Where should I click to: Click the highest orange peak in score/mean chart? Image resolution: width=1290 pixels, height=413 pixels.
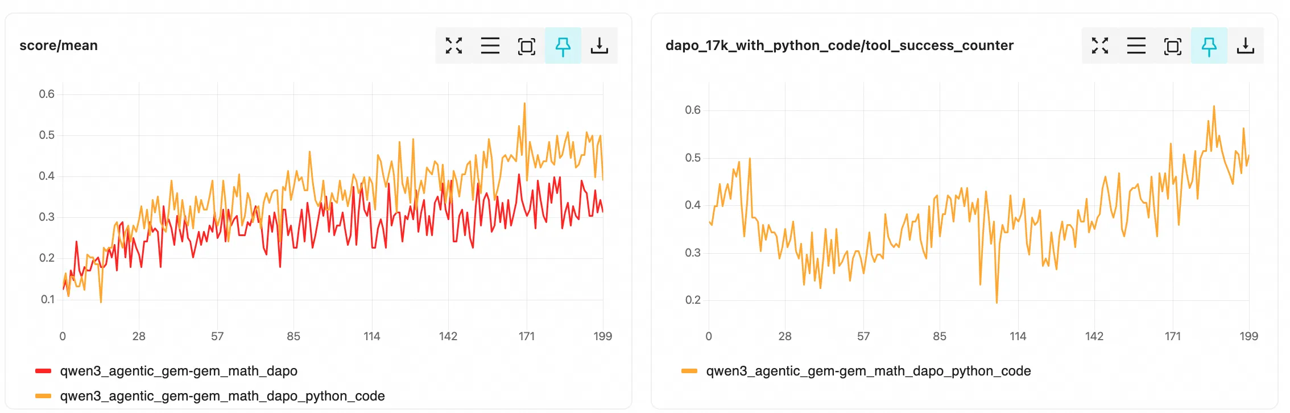pyautogui.click(x=524, y=104)
